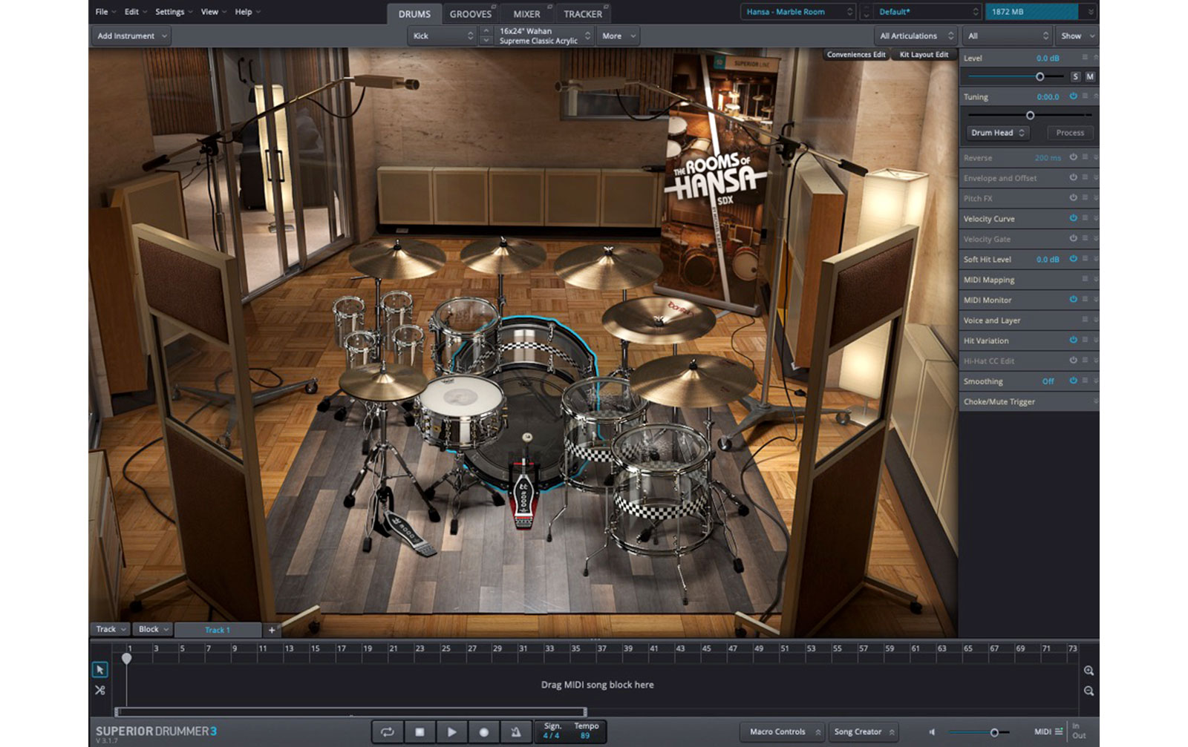The width and height of the screenshot is (1188, 747).
Task: Open Level section options menu icon
Action: coord(1085,57)
